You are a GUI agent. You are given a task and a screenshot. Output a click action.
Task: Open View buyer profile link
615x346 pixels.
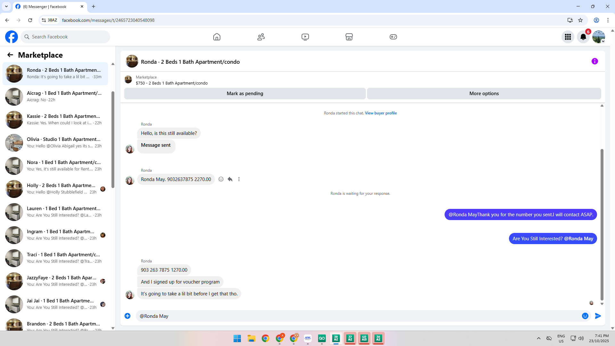(x=381, y=113)
